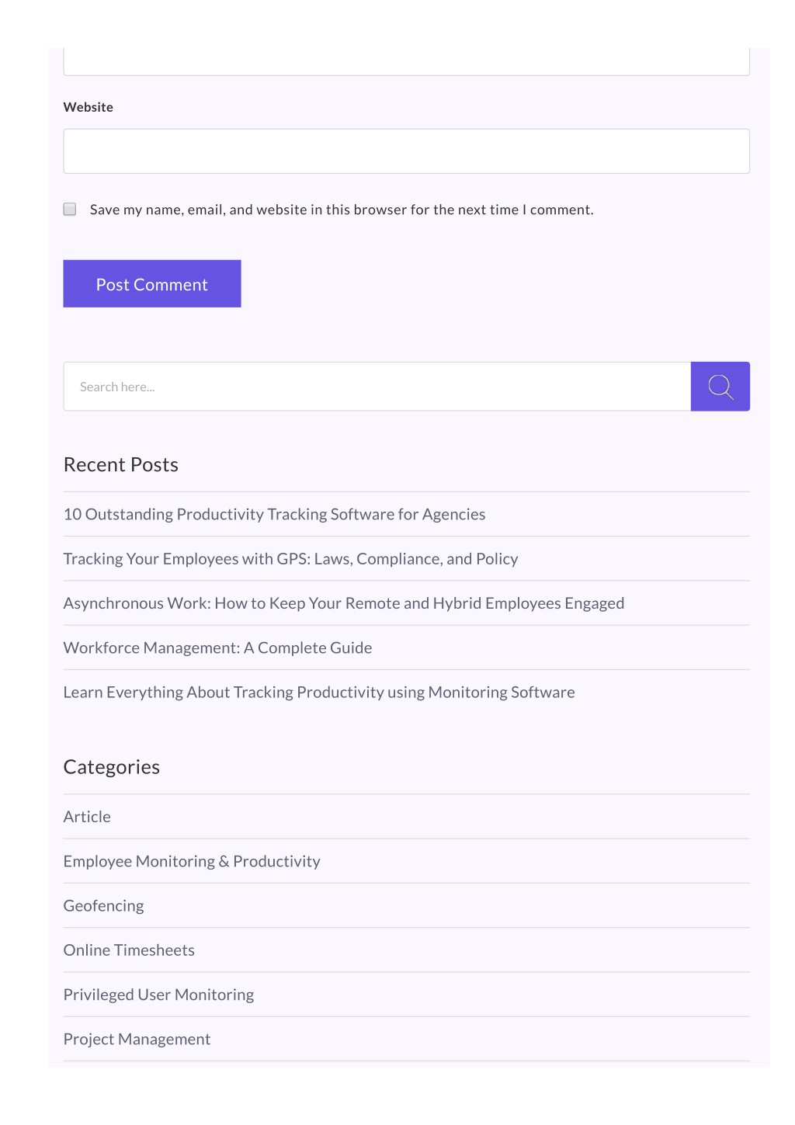Click the partially visible field above Website
The height and width of the screenshot is (1125, 795).
coord(406,61)
